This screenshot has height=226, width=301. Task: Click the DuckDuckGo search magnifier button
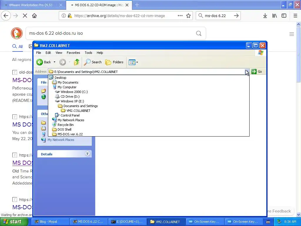click(x=199, y=34)
